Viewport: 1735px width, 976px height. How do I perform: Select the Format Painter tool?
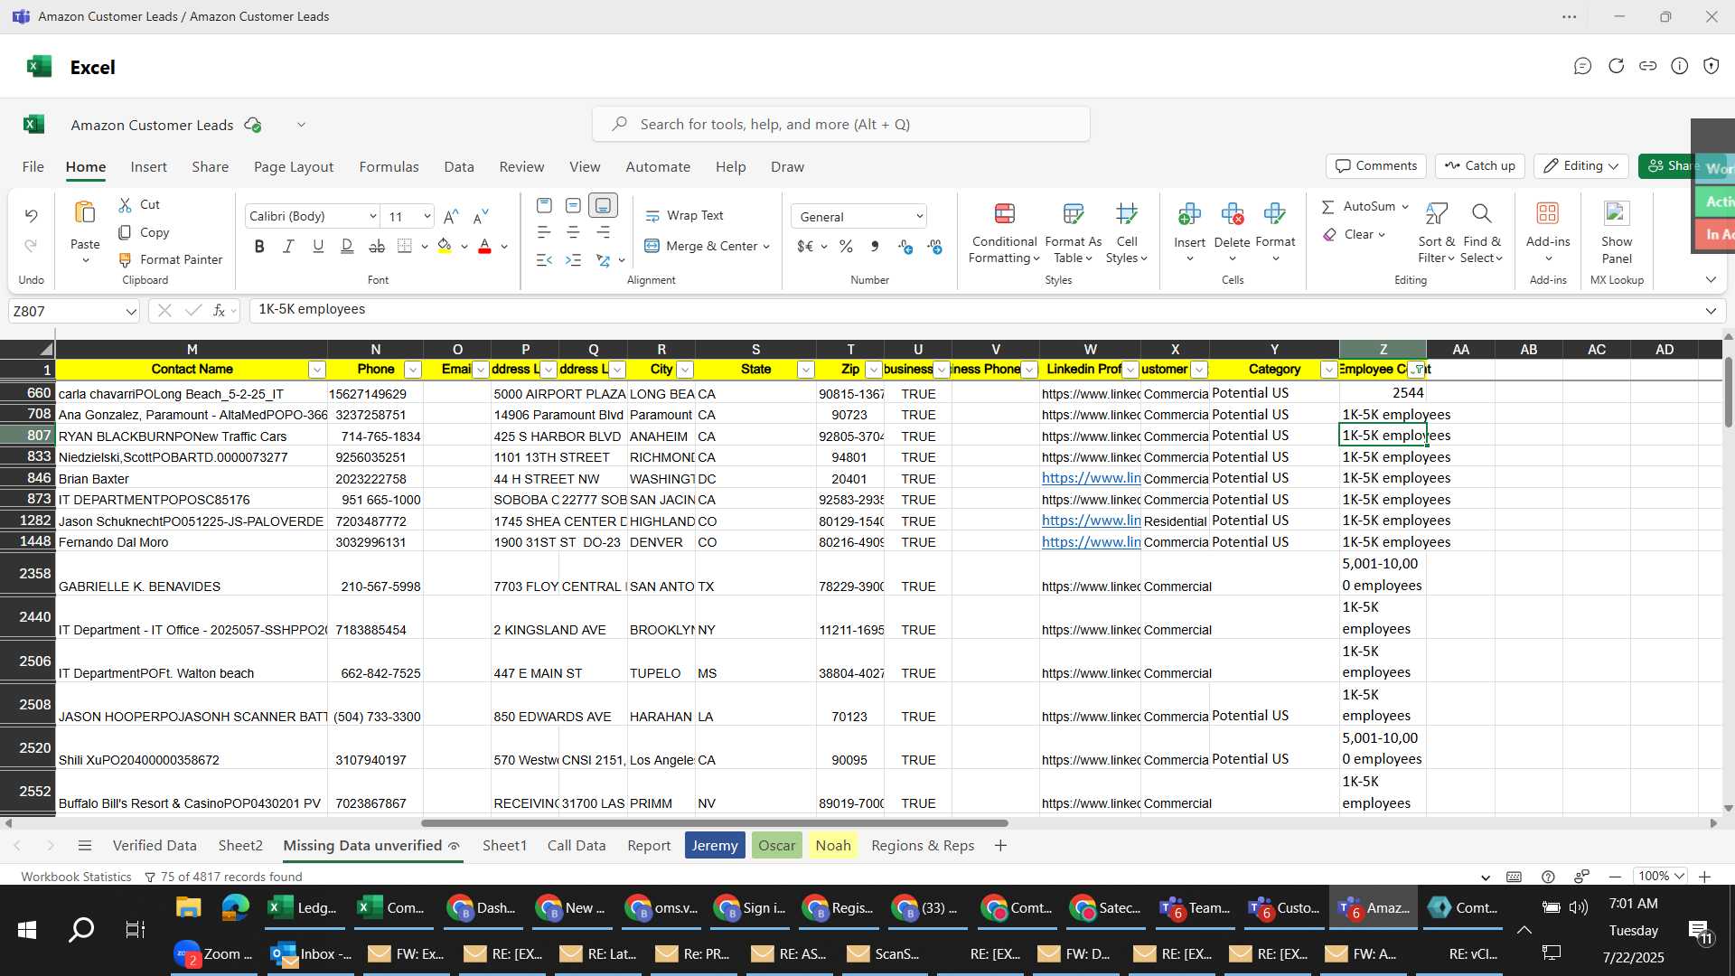click(171, 259)
